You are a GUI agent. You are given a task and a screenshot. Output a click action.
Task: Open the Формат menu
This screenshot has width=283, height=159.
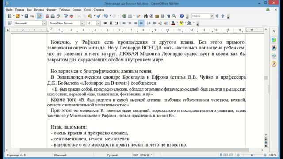point(51,10)
